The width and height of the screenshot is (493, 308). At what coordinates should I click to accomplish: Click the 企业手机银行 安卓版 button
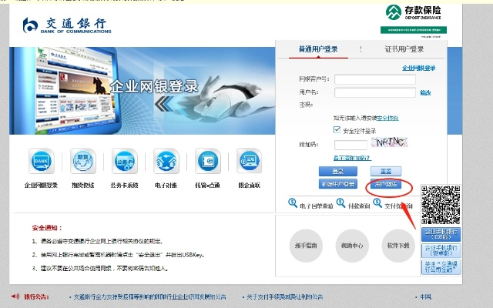pyautogui.click(x=441, y=250)
